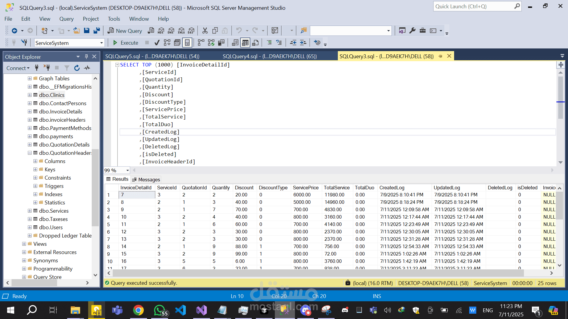Open the Project menu

[91, 19]
